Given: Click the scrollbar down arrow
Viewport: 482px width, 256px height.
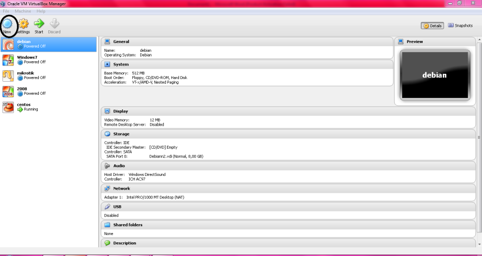Looking at the screenshot, I should click(x=479, y=244).
